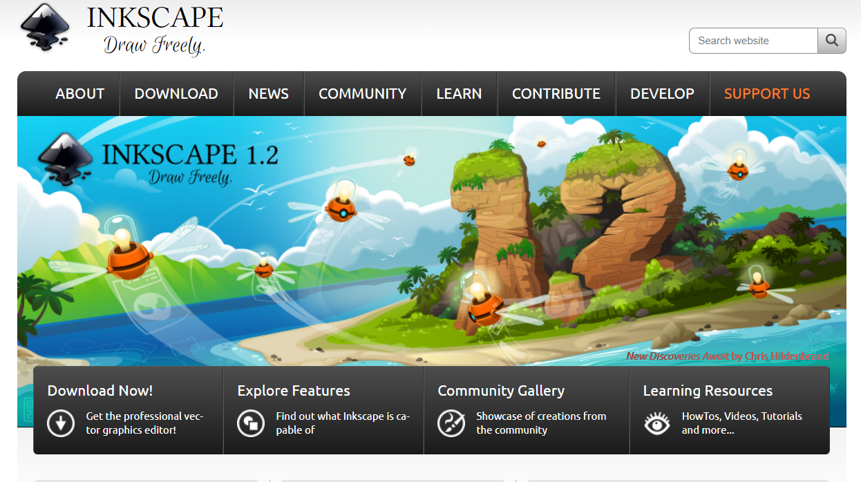Open the Community menu
861x482 pixels.
click(363, 94)
